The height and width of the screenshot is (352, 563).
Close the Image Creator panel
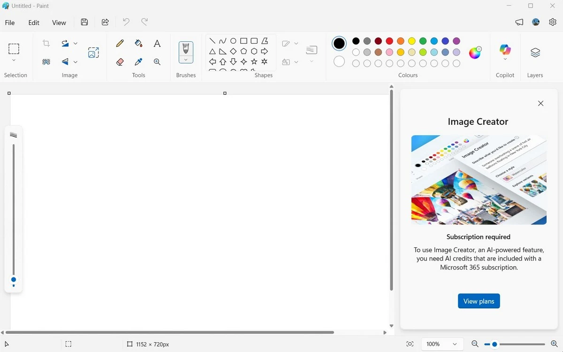pos(540,103)
